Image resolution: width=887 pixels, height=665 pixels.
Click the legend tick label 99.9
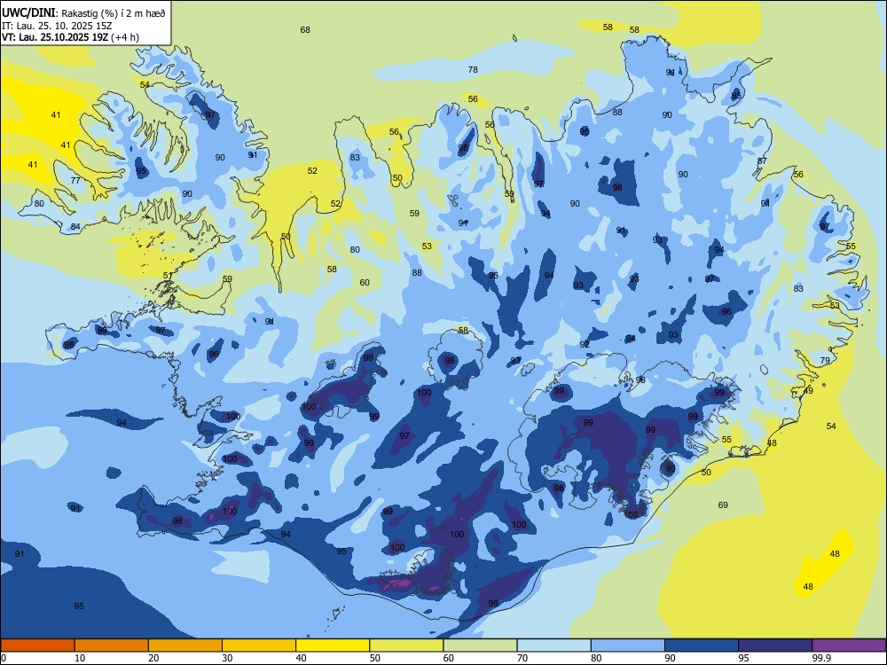point(821,658)
